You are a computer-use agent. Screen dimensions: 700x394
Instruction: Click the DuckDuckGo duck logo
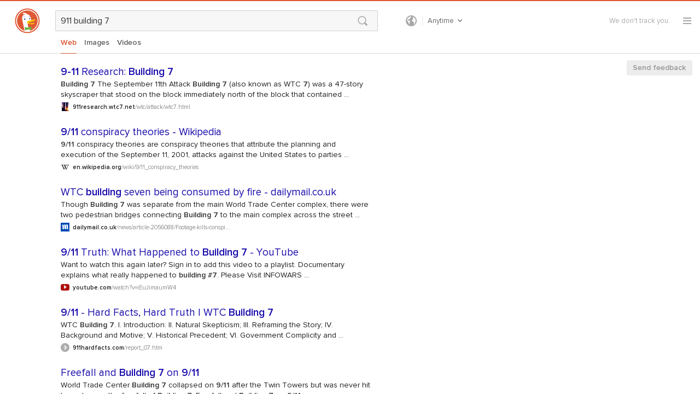click(x=27, y=21)
